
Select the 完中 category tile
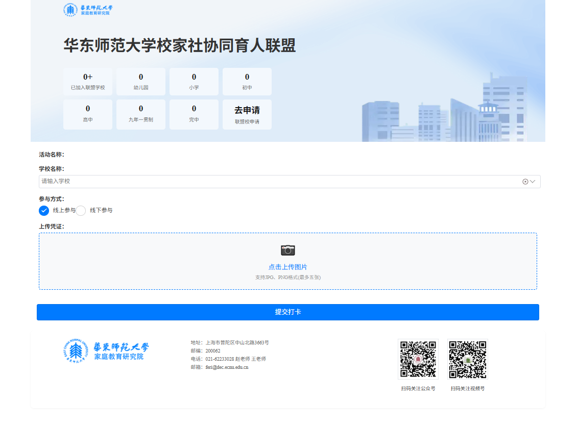[194, 115]
